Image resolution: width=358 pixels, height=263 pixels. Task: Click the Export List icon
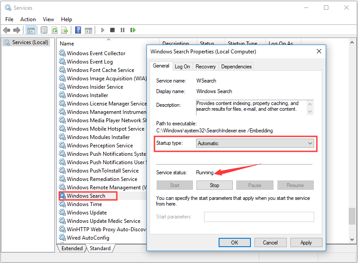coord(65,30)
